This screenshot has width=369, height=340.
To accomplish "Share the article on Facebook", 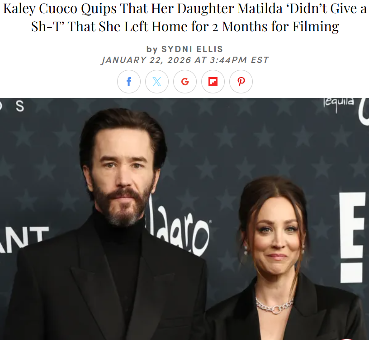I will point(129,82).
